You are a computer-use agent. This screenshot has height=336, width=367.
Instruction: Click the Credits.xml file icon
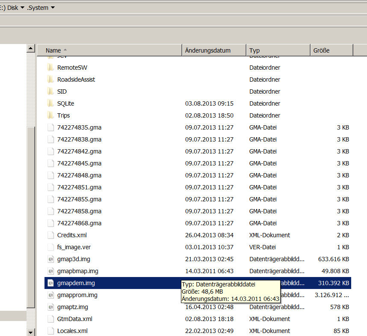(50, 235)
